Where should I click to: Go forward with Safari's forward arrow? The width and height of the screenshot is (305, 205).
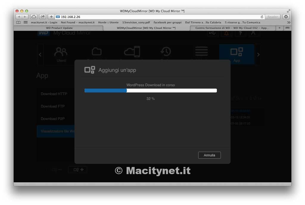pyautogui.click(x=25, y=17)
